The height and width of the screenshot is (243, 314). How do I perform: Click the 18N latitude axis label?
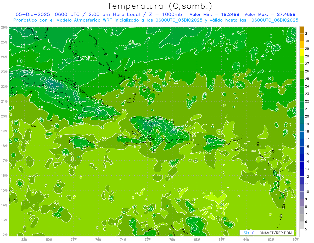click(4, 146)
